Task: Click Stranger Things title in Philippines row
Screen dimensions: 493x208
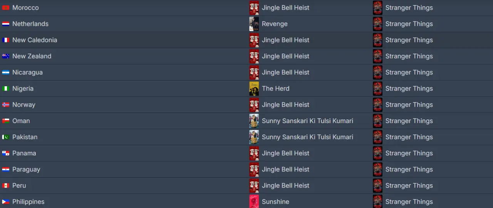Action: [x=409, y=202]
